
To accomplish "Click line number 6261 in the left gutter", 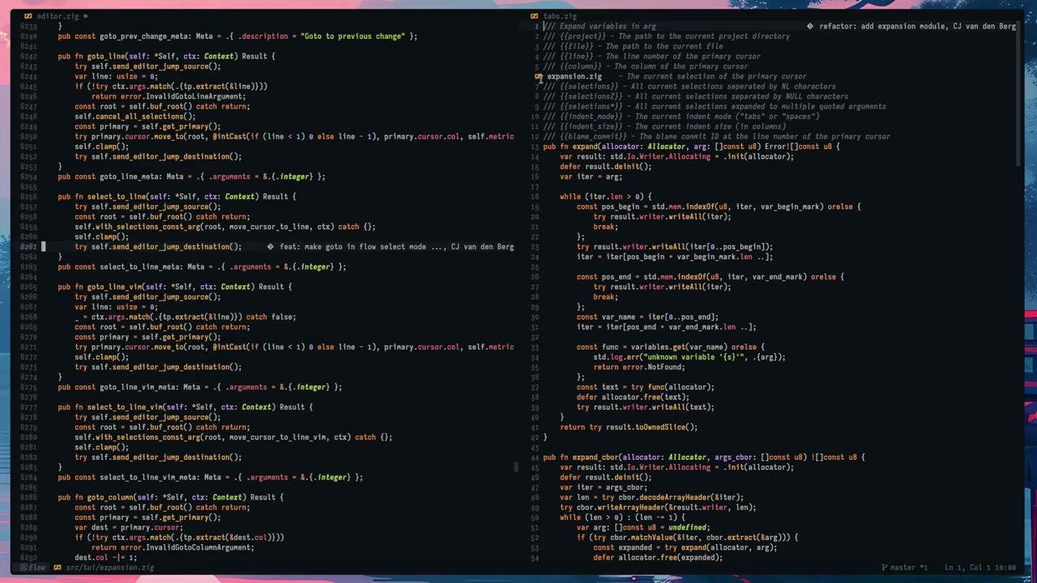I will [x=28, y=246].
